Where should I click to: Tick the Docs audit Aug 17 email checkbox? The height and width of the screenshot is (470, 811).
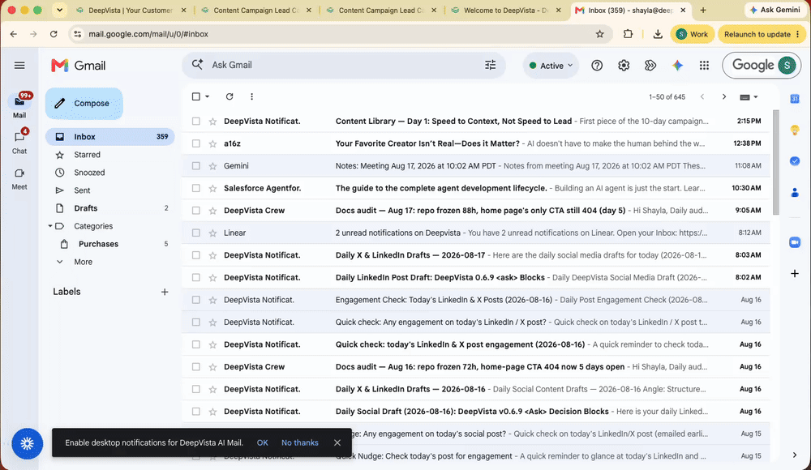pyautogui.click(x=196, y=211)
